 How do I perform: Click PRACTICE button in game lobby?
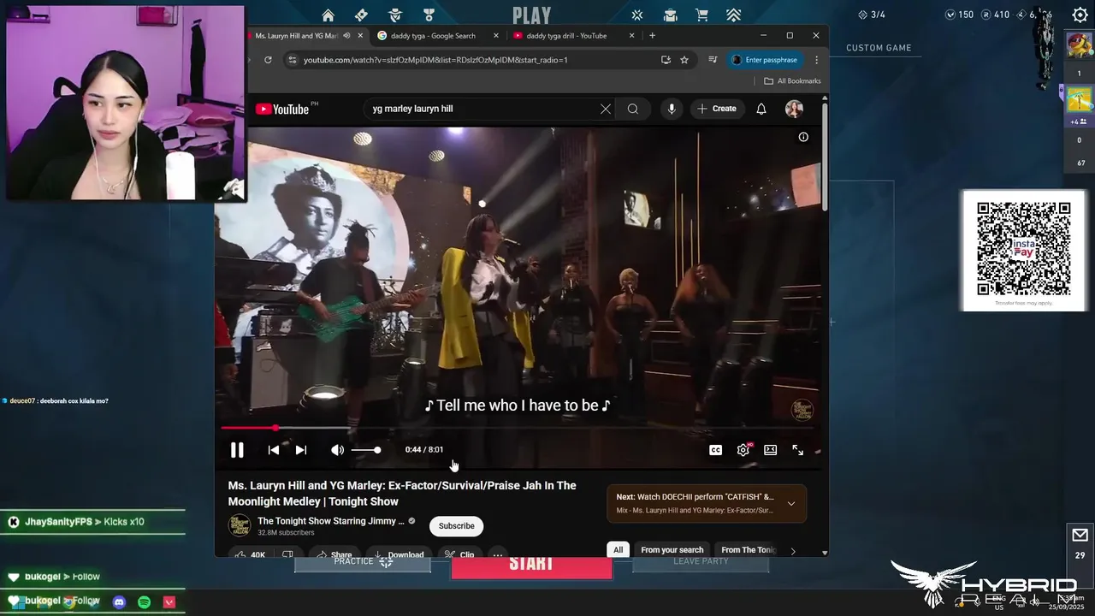point(363,562)
